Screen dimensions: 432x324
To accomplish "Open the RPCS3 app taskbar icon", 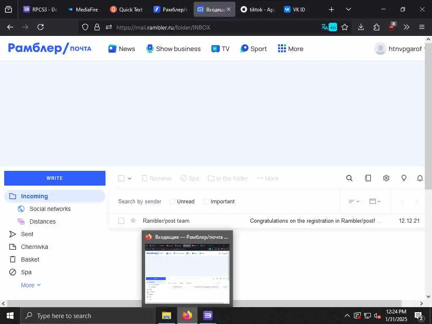I will click(208, 316).
